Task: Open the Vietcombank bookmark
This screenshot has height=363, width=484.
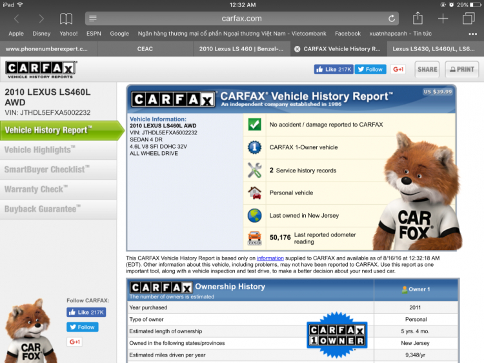Action: pyautogui.click(x=232, y=34)
